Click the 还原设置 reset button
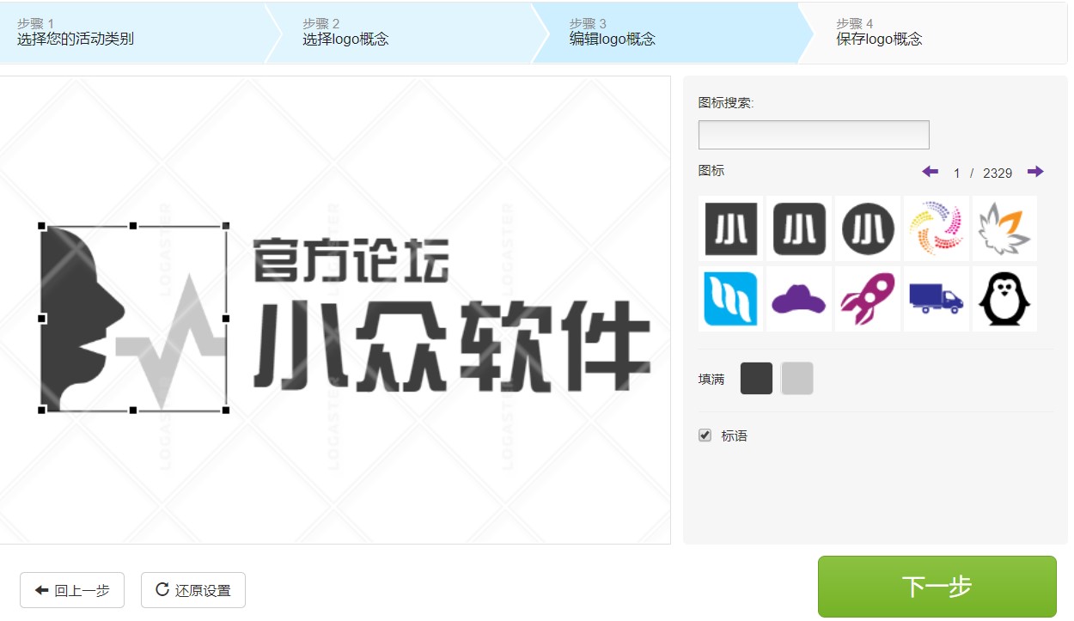The height and width of the screenshot is (621, 1074). pos(193,590)
